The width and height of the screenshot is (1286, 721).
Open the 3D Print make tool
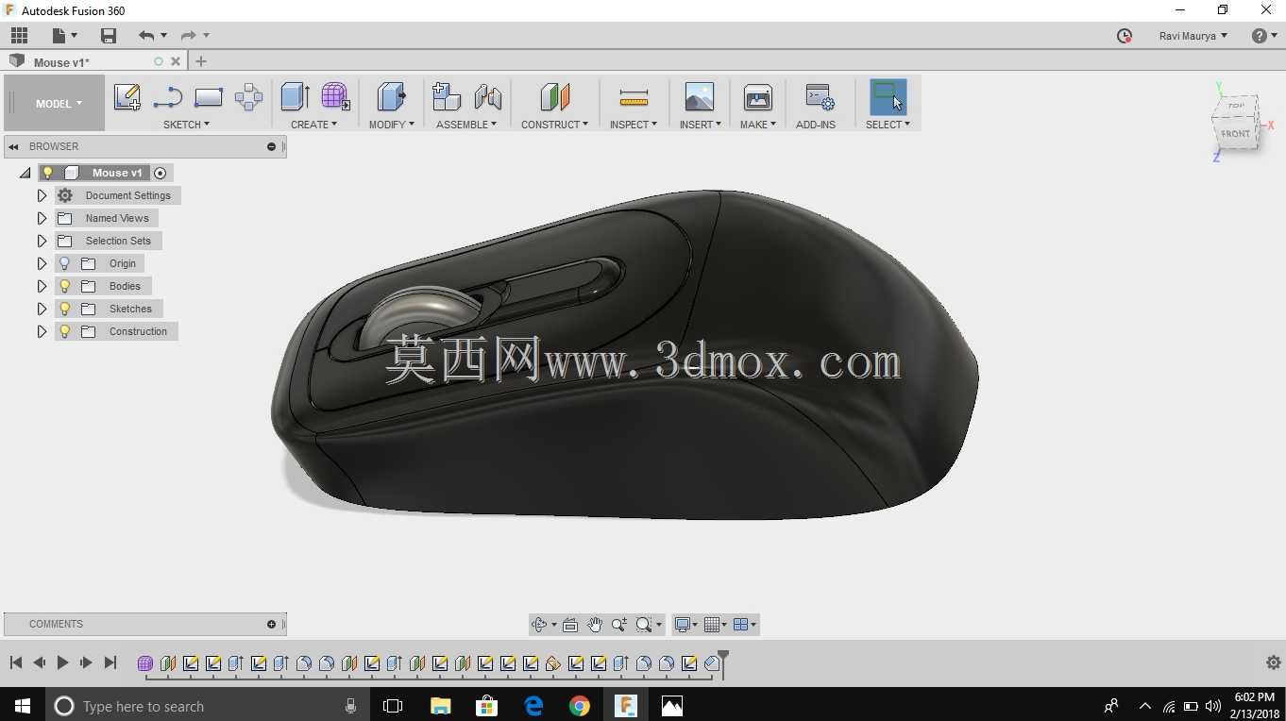coord(758,96)
